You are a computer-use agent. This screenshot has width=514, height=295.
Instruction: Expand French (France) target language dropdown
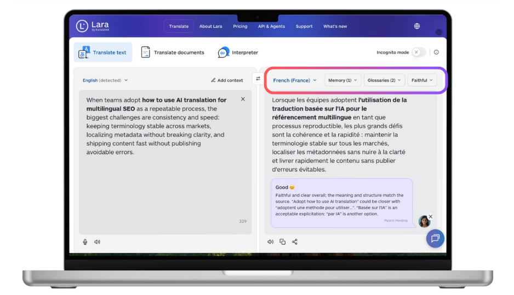point(295,80)
